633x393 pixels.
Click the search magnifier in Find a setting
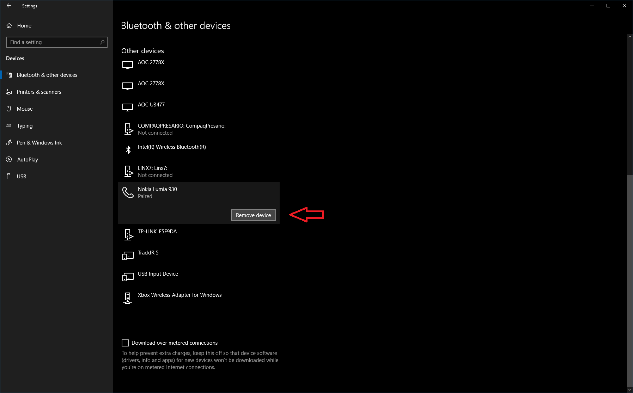click(102, 42)
